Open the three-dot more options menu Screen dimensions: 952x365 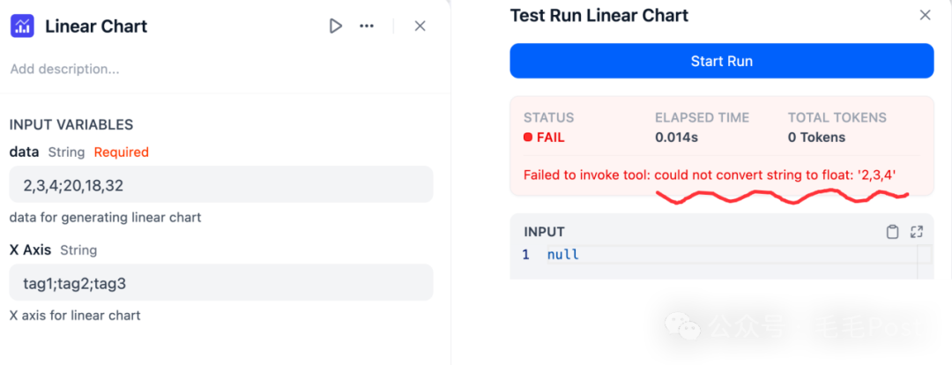[367, 26]
